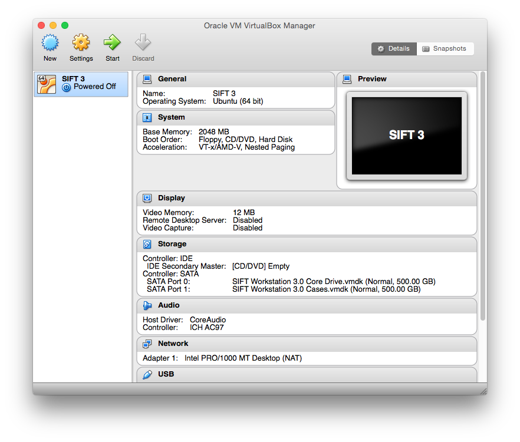The height and width of the screenshot is (442, 520).
Task: Click the CoreAudio host driver value
Action: tap(208, 319)
